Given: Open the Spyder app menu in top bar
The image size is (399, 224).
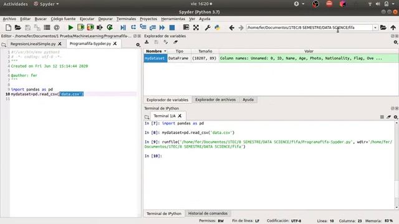Looking at the screenshot, I should [46, 4].
